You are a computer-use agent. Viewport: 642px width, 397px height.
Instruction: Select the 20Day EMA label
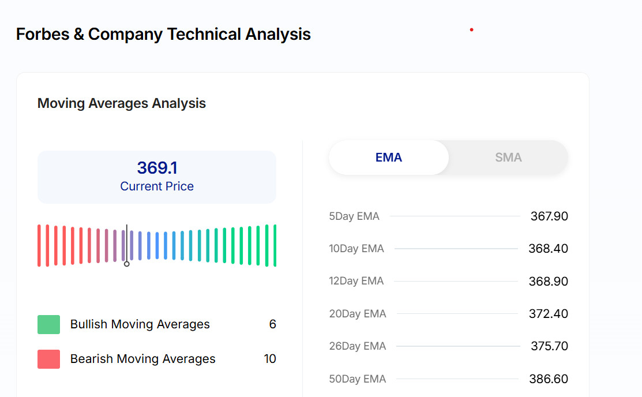pos(358,314)
